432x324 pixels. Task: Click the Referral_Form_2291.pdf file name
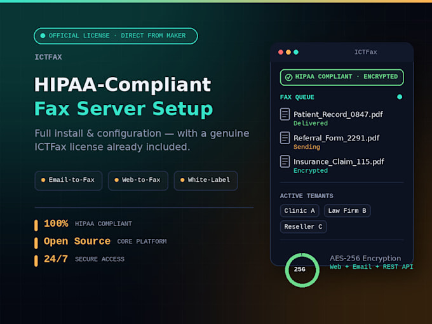coord(337,138)
